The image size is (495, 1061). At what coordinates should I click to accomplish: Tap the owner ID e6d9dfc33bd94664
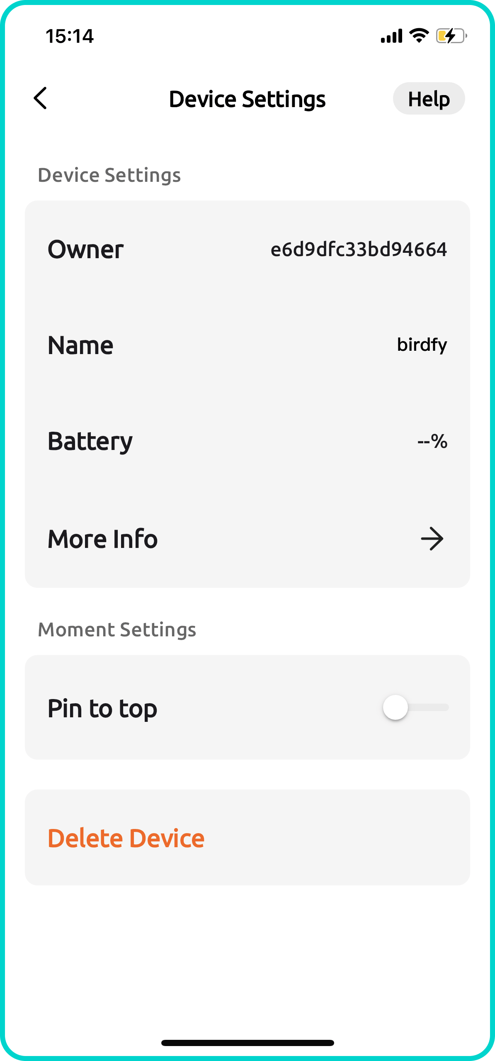(x=359, y=249)
